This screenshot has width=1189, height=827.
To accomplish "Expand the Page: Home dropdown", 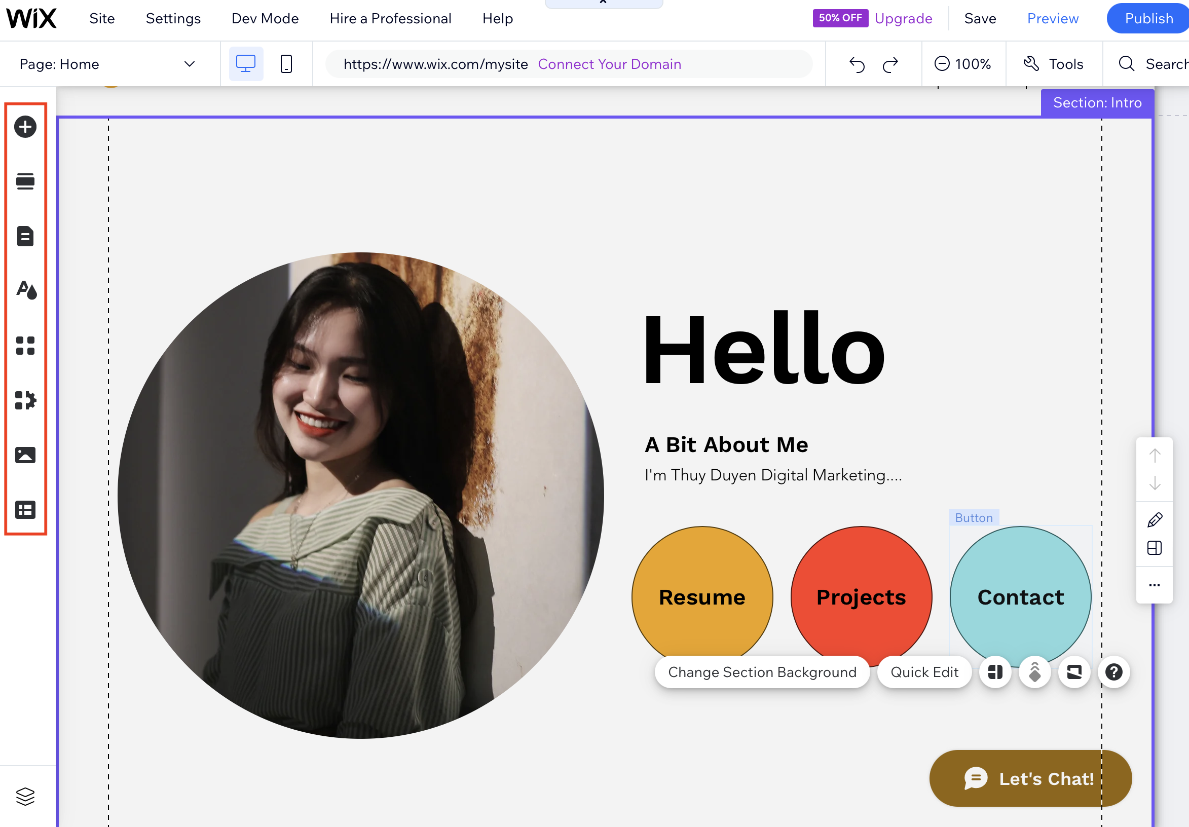I will tap(107, 64).
